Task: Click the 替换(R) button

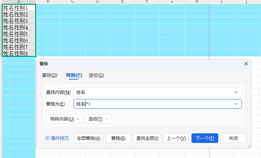Action: click(118, 138)
